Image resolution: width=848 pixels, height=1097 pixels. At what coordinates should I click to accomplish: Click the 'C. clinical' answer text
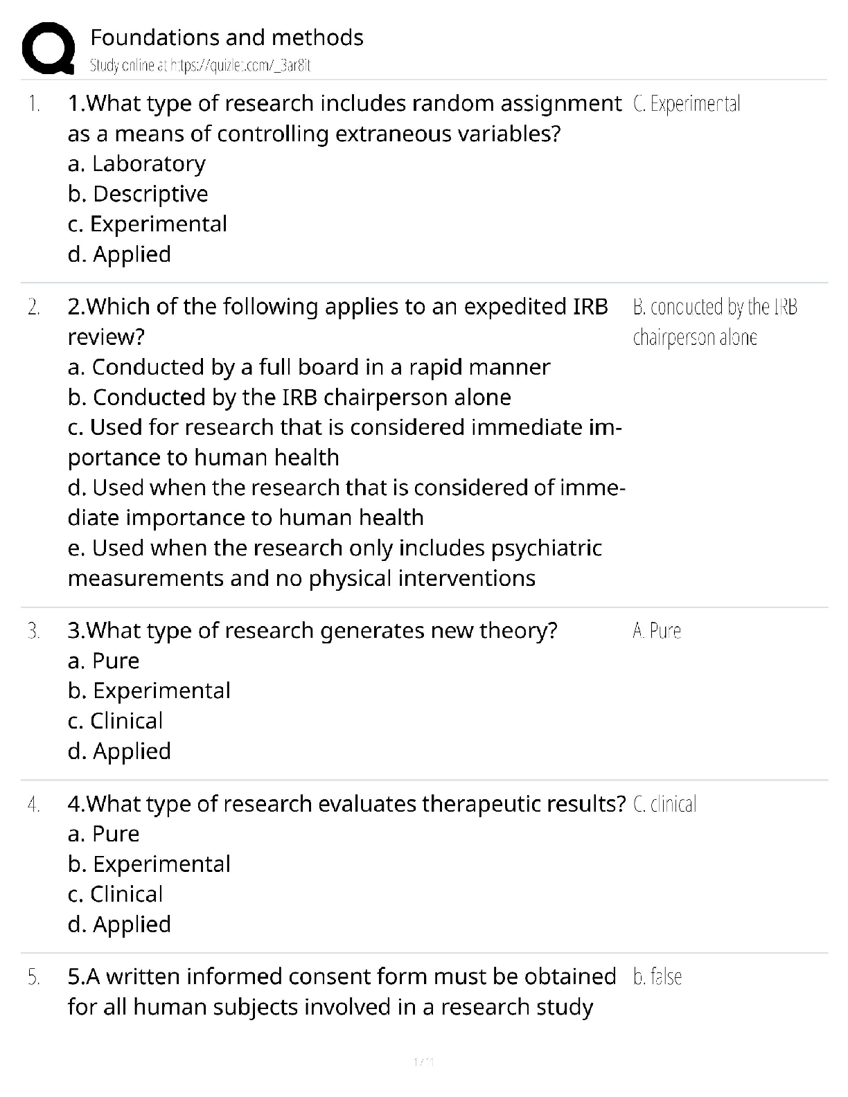(664, 804)
